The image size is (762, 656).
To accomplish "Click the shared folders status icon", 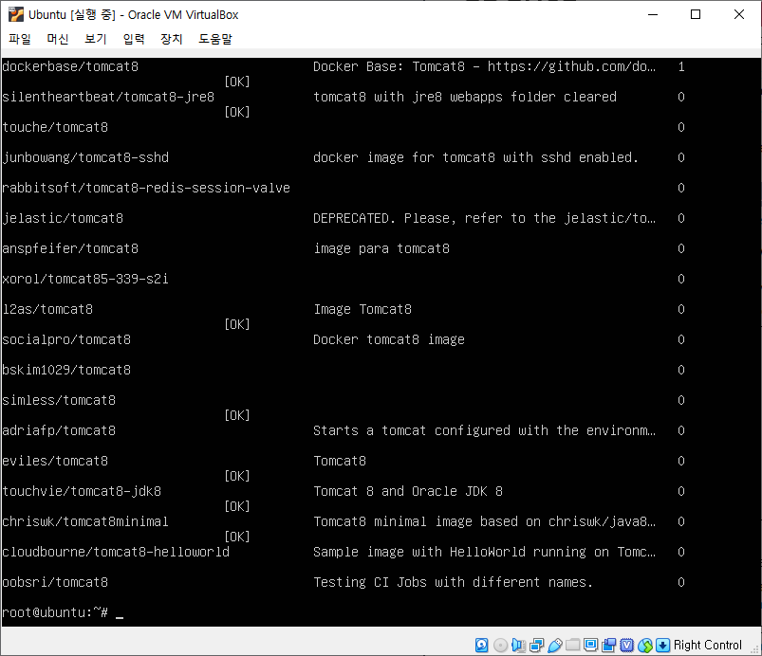I will tap(572, 645).
